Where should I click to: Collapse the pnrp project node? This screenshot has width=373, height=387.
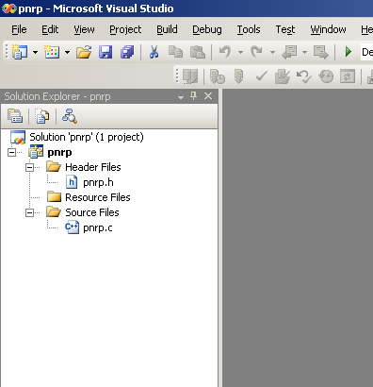(11, 153)
